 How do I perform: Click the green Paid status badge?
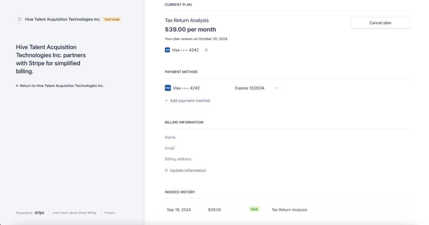click(254, 209)
